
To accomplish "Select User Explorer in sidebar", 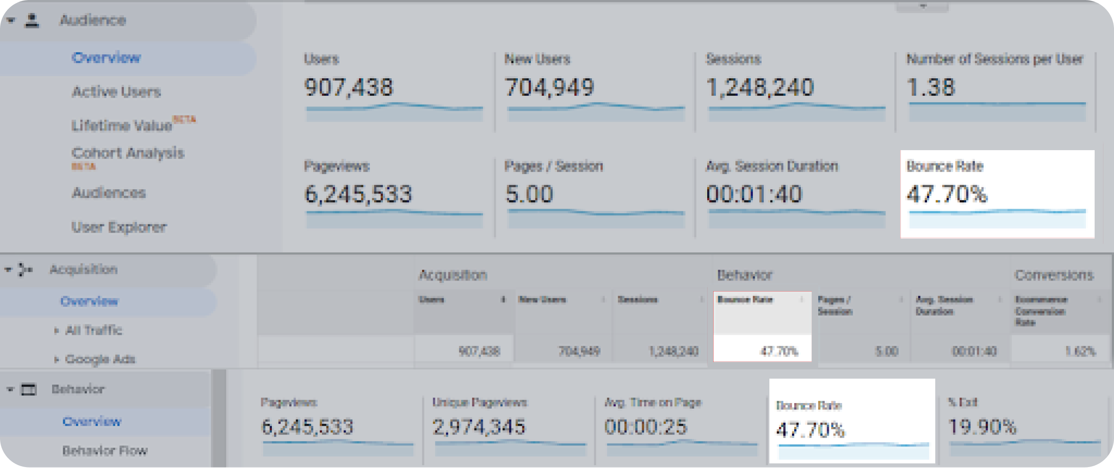I will tap(119, 227).
